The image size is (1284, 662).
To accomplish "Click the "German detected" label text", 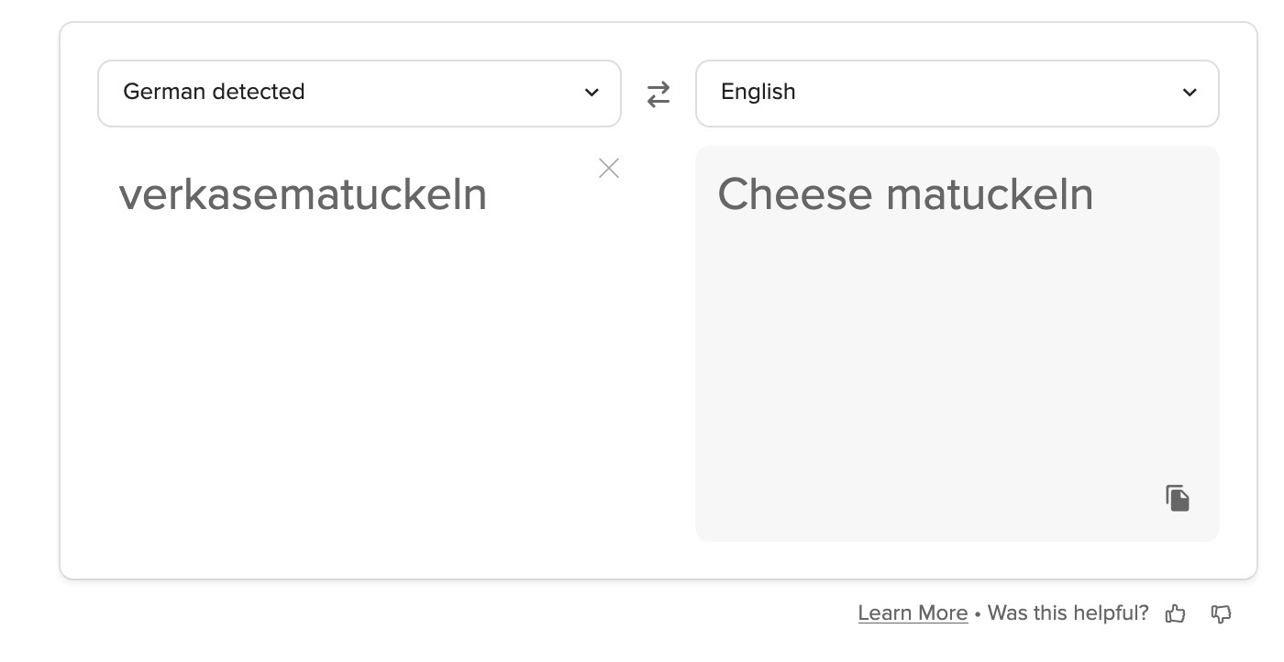I will (214, 92).
